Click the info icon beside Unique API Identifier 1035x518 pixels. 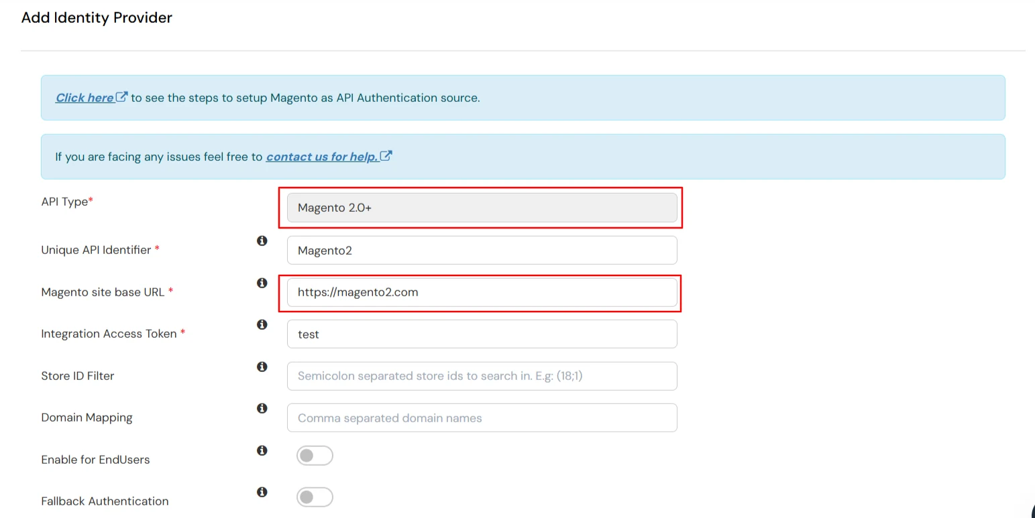[262, 241]
